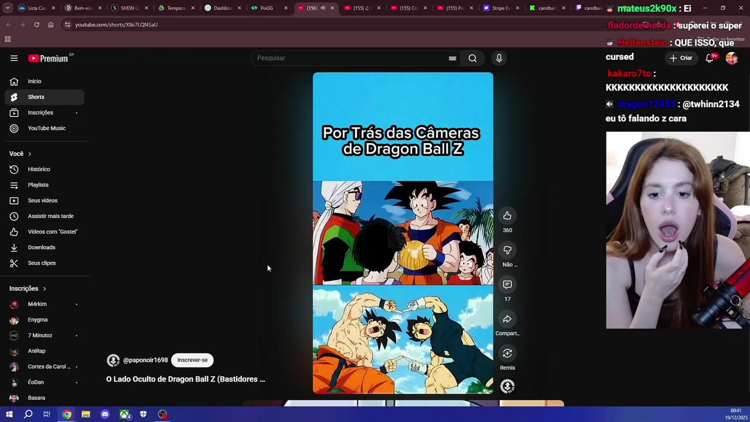This screenshot has width=750, height=422.
Task: Open Vídeos com "Gostei" list
Action: pyautogui.click(x=45, y=232)
